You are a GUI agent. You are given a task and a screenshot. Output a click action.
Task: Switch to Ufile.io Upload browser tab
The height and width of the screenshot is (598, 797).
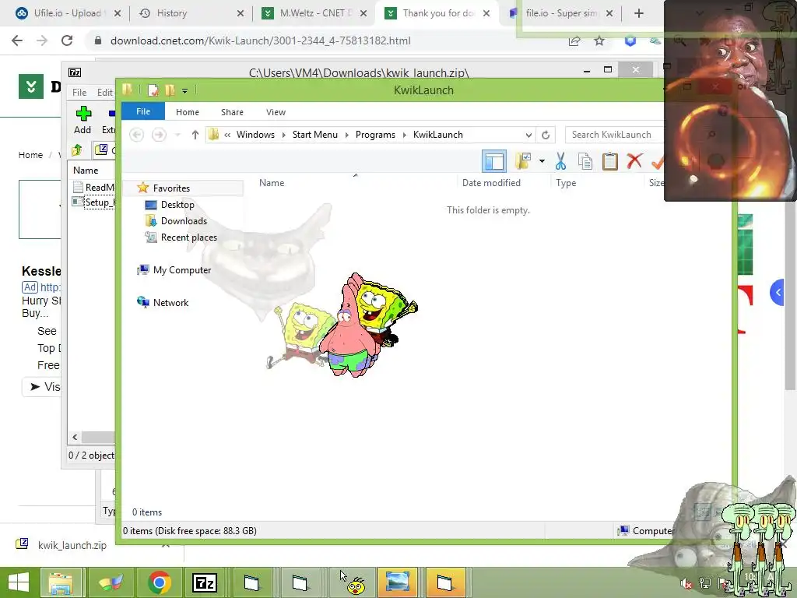pyautogui.click(x=68, y=13)
